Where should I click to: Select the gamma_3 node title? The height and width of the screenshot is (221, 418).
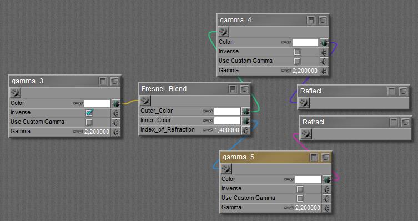(27, 81)
